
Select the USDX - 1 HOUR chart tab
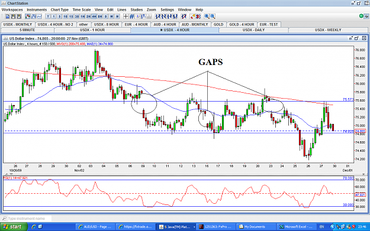point(92,30)
